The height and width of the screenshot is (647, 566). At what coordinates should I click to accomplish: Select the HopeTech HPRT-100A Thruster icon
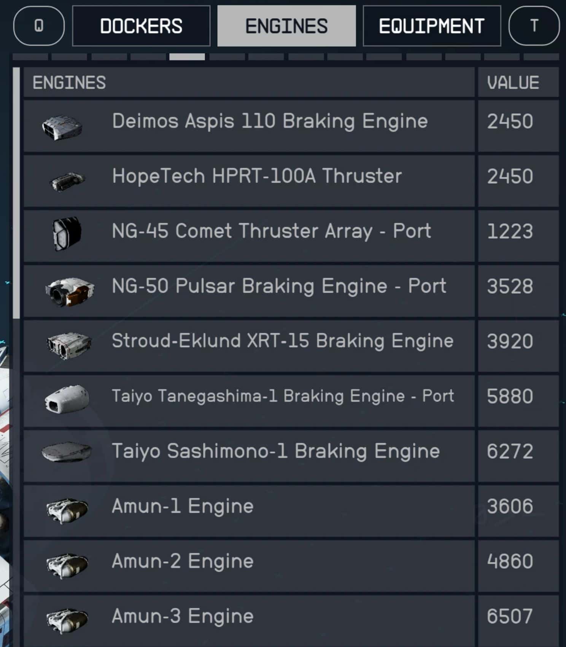(67, 181)
